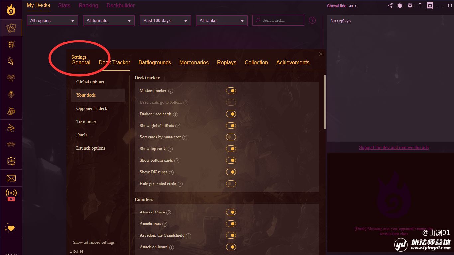
Task: Switch to the Mercenaries settings tab
Action: (x=194, y=62)
